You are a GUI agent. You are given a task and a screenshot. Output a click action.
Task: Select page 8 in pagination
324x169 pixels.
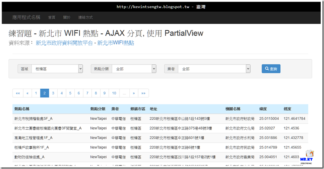click(96, 93)
